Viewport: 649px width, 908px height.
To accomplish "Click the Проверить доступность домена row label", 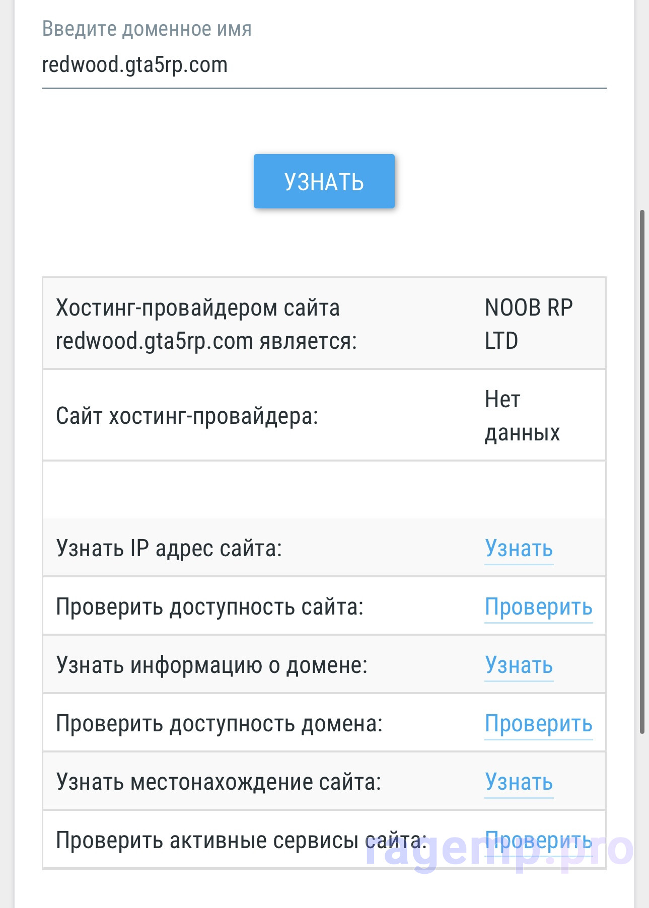I will tap(219, 723).
